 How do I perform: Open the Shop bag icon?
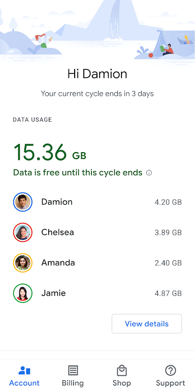point(122,371)
